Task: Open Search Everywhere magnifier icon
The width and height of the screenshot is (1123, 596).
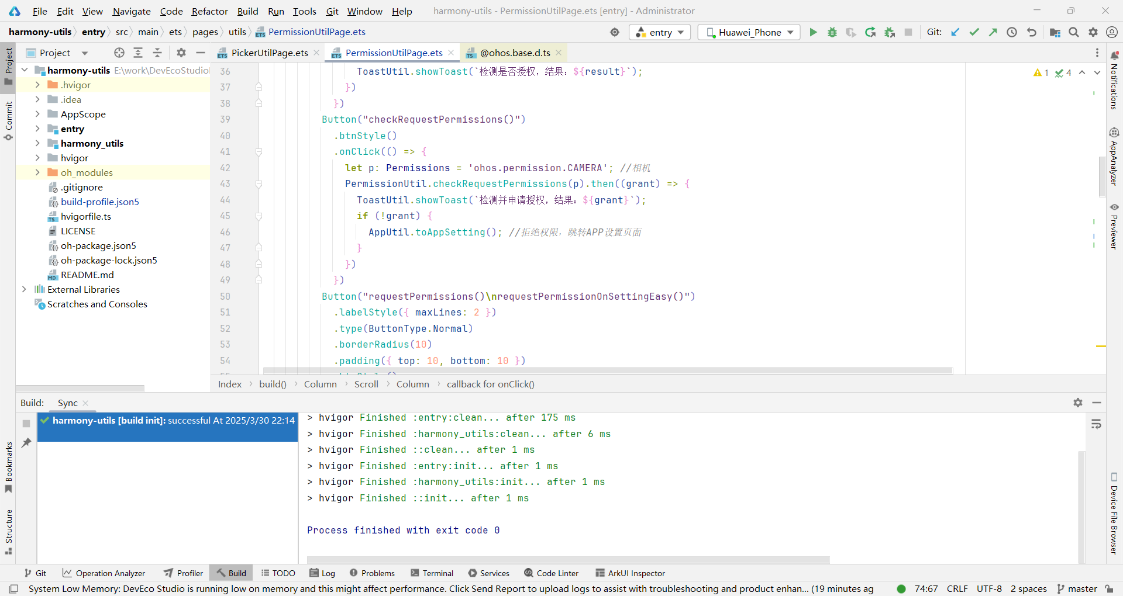Action: [1074, 33]
